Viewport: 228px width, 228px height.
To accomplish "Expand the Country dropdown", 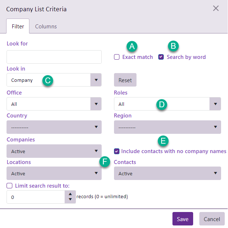I will click(54, 127).
